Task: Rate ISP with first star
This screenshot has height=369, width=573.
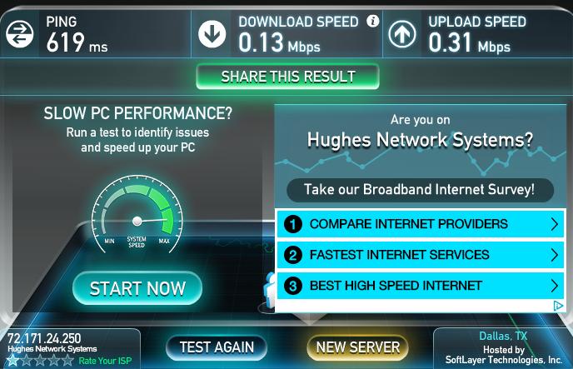Action: coord(12,361)
